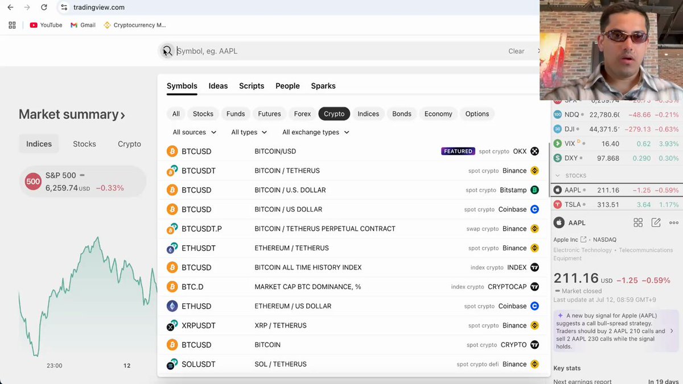This screenshot has height=384, width=683.
Task: Open AAPL details grid layout icon
Action: tap(638, 222)
